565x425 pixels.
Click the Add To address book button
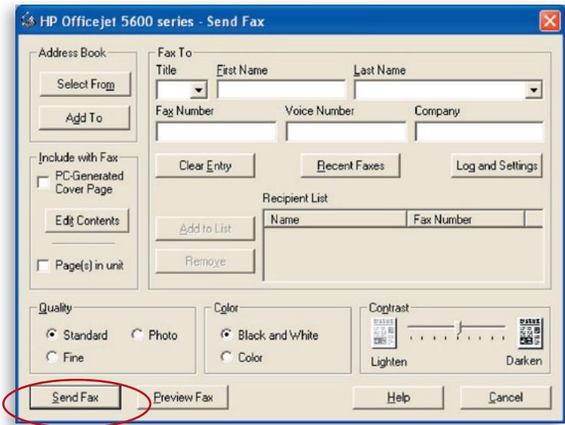pos(84,117)
